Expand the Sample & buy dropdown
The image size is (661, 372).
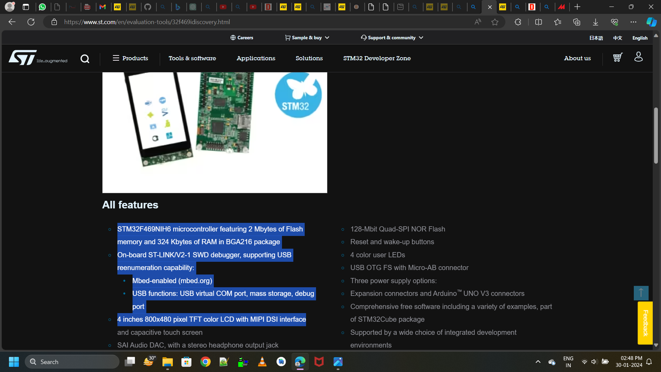point(307,38)
